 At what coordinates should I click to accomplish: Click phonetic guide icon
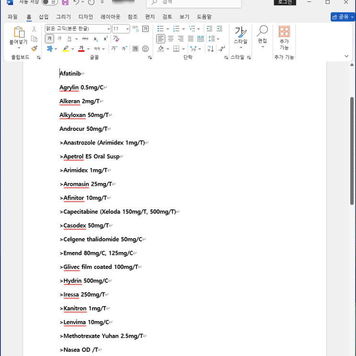click(135, 29)
